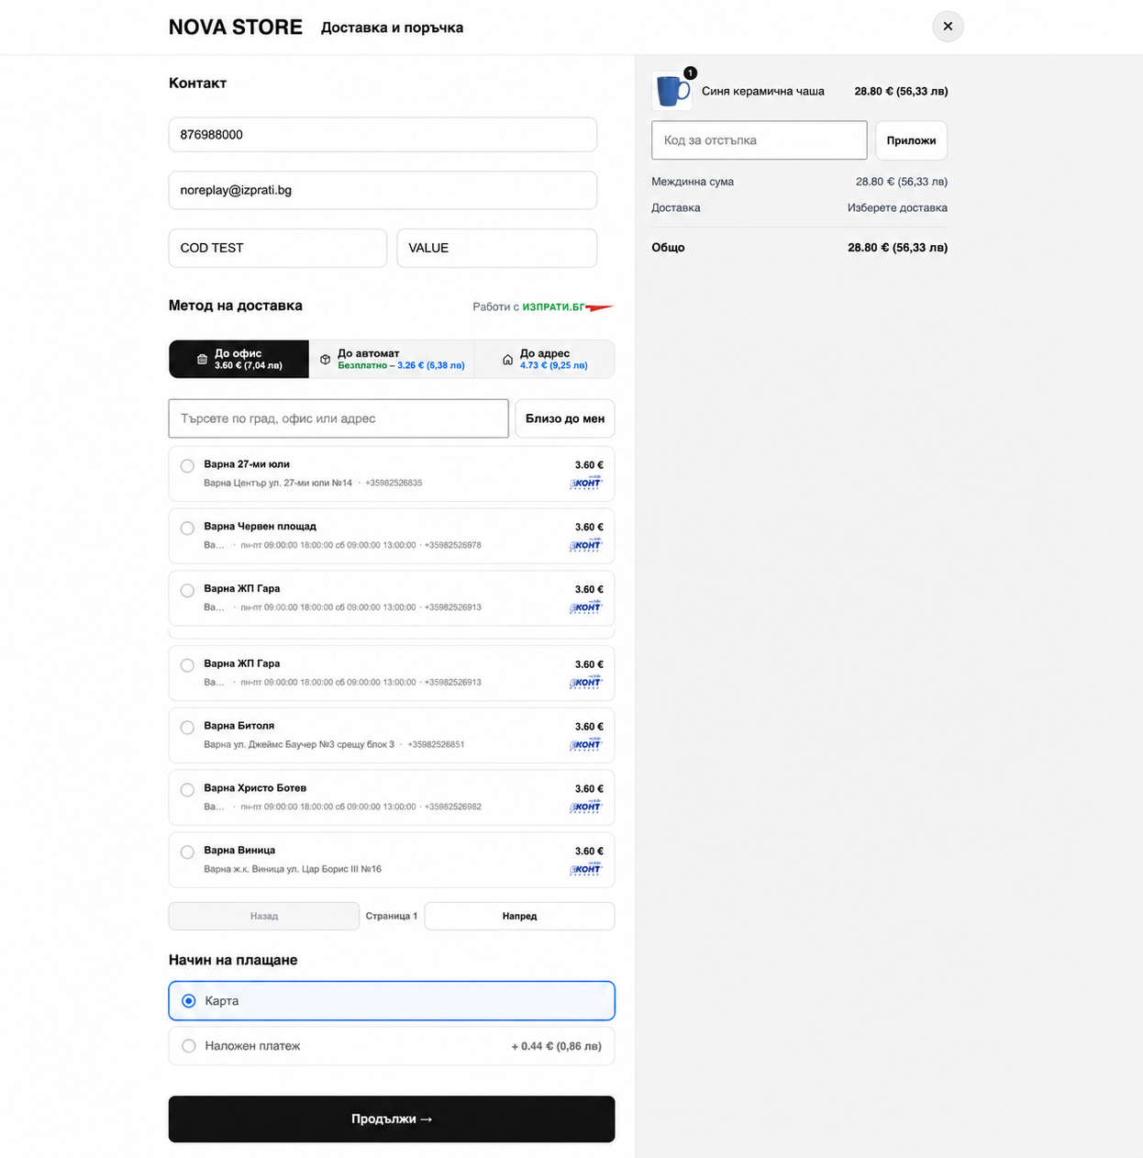Screen dimensions: 1143x1158
Task: Click the Близо до мен button
Action: [565, 418]
